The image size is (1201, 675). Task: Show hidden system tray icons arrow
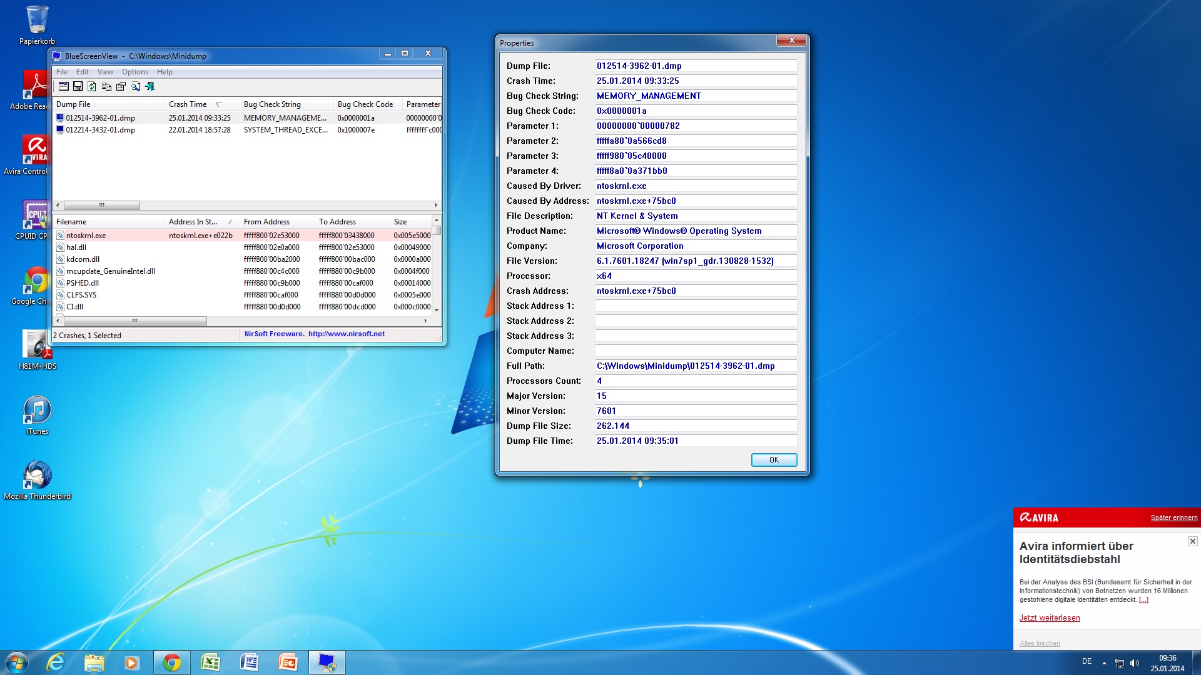(1104, 662)
